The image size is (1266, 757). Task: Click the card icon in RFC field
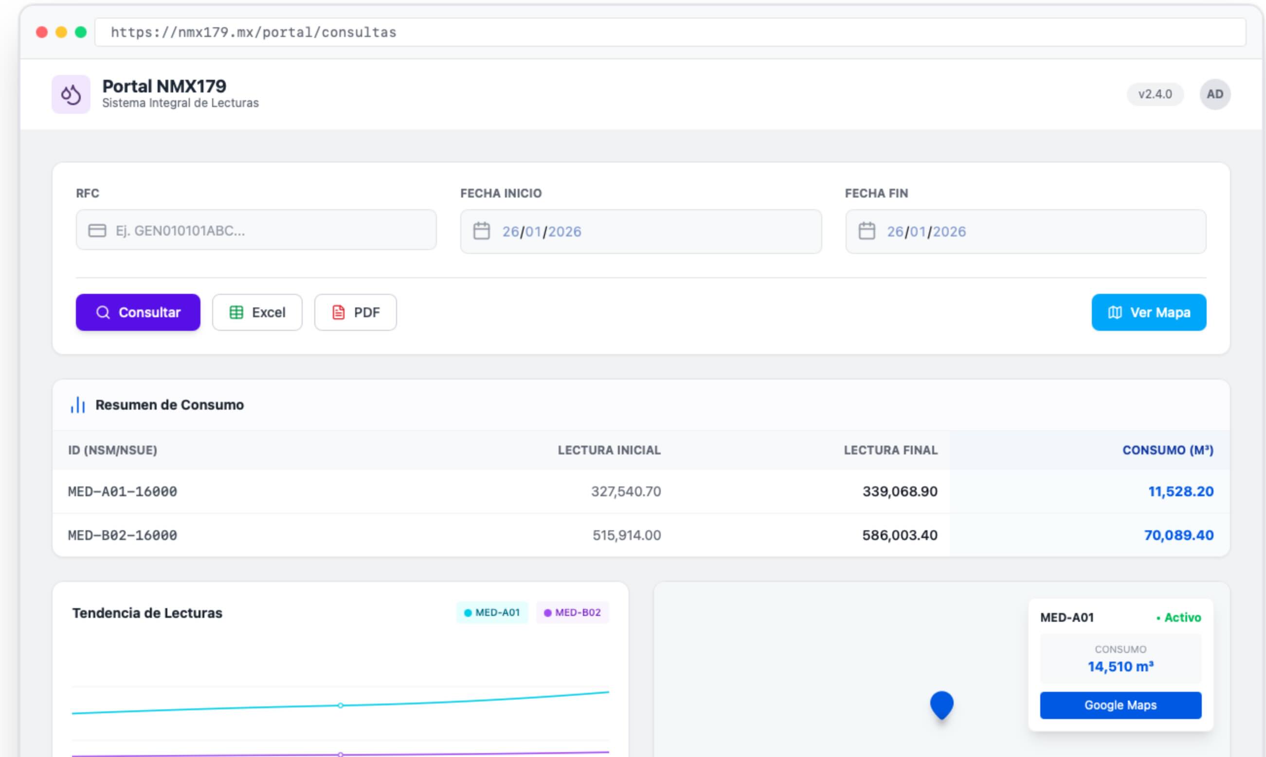[97, 231]
